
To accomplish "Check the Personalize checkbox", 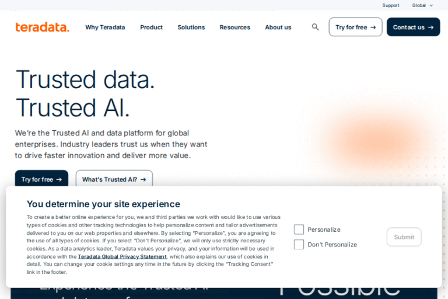I will point(299,230).
